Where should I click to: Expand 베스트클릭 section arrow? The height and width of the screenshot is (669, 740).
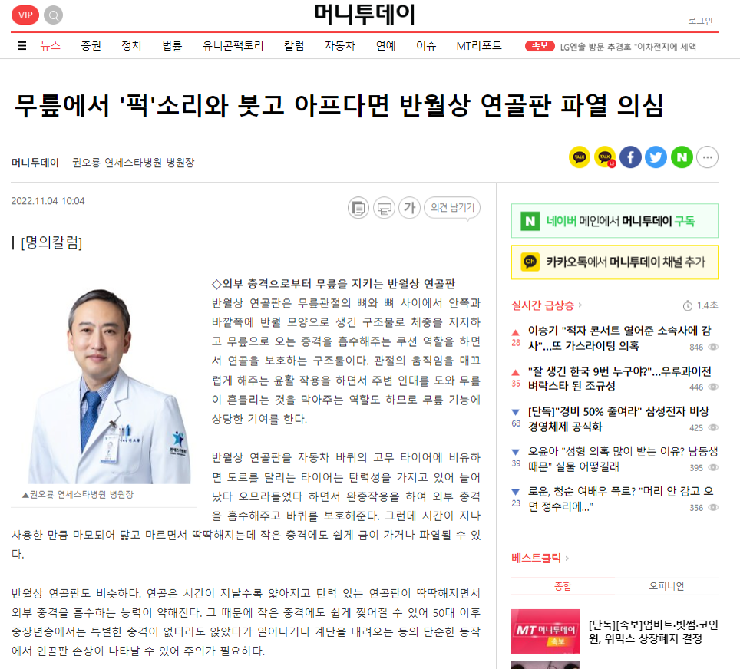(x=567, y=559)
